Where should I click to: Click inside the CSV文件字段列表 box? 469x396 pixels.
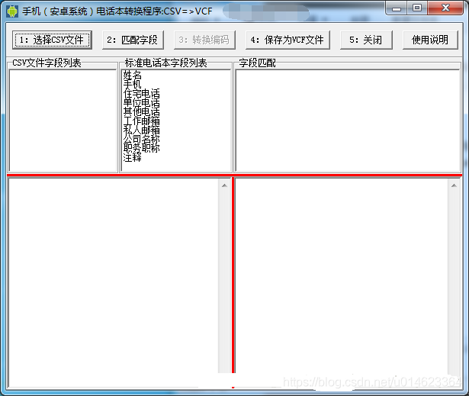tap(63, 121)
